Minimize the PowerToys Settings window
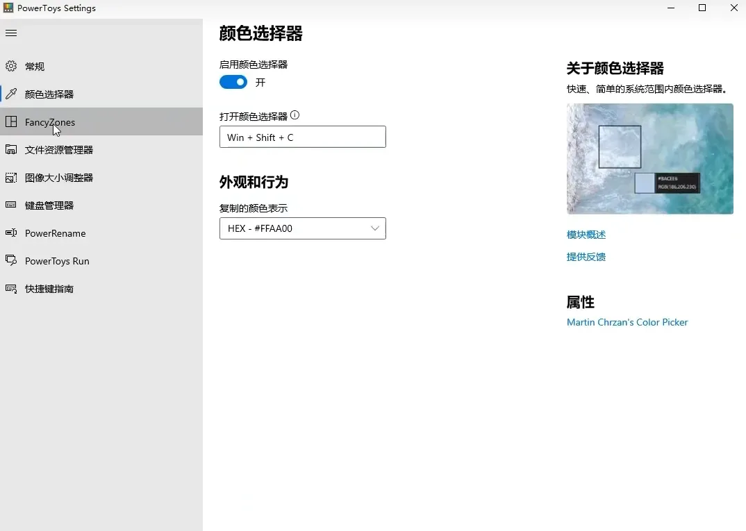Viewport: 746px width, 531px height. point(671,8)
